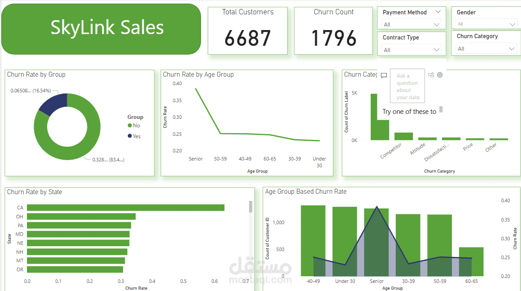Viewport: 521px width, 291px height.
Task: Open the Q&A settings gear icon
Action: pos(440,75)
